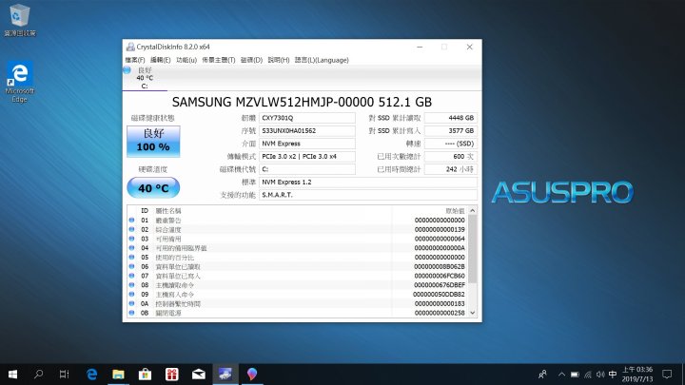Select CrystalDiskInfo taskbar button
Image resolution: width=685 pixels, height=385 pixels.
225,375
